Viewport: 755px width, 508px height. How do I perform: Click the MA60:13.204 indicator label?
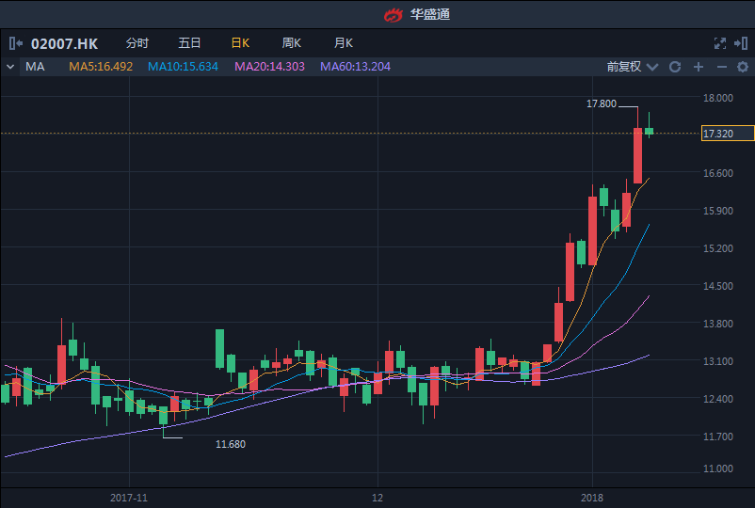(x=355, y=67)
